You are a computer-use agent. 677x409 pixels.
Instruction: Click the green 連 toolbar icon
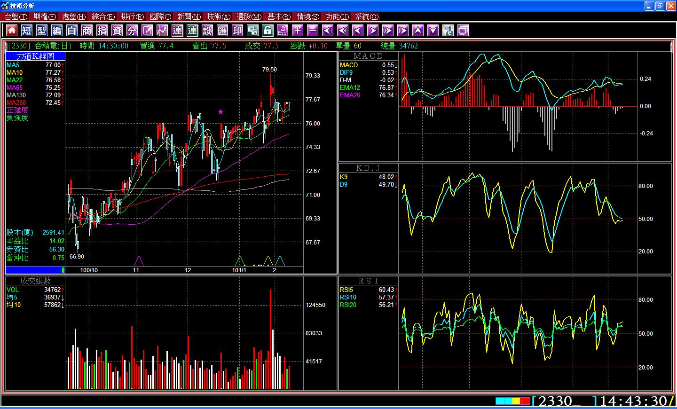[x=192, y=31]
